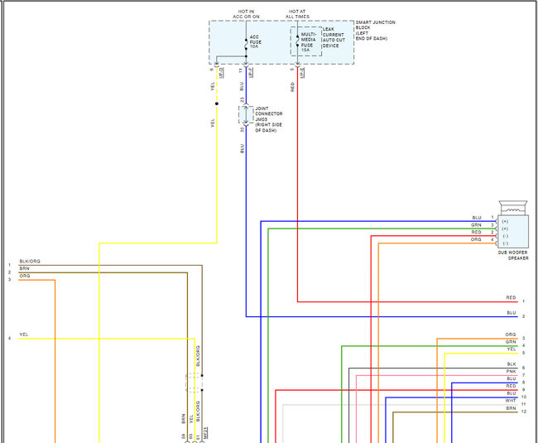Click pin number 23 above joint connector
The height and width of the screenshot is (443, 538).
242,100
